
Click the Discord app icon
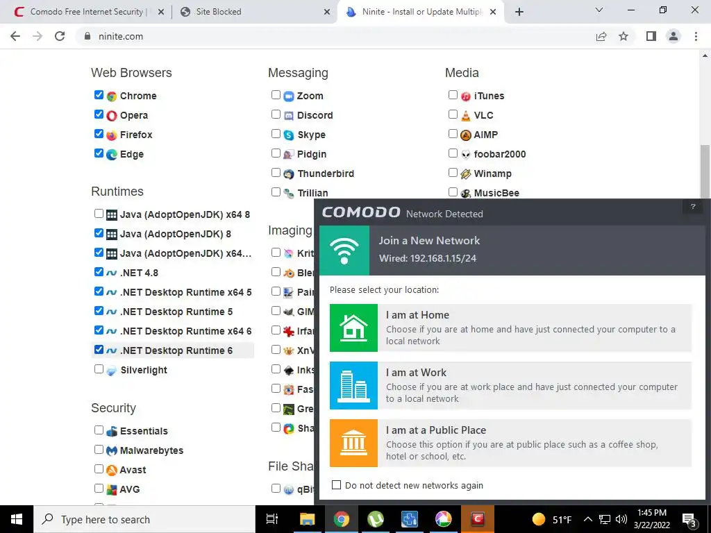[289, 116]
